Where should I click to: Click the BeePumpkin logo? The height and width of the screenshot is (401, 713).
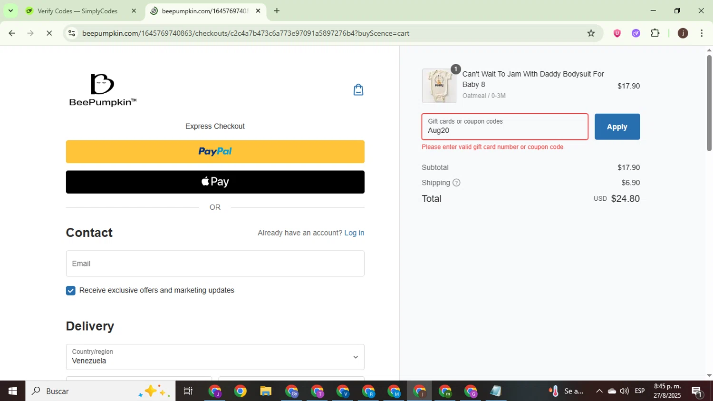(x=103, y=90)
